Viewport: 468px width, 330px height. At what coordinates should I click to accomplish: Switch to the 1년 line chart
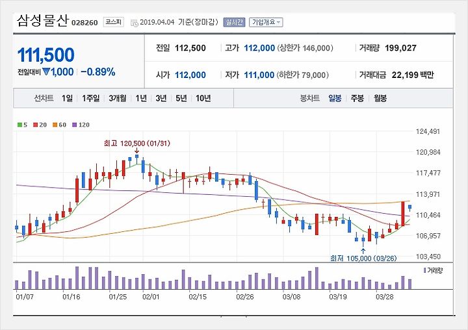tap(141, 98)
